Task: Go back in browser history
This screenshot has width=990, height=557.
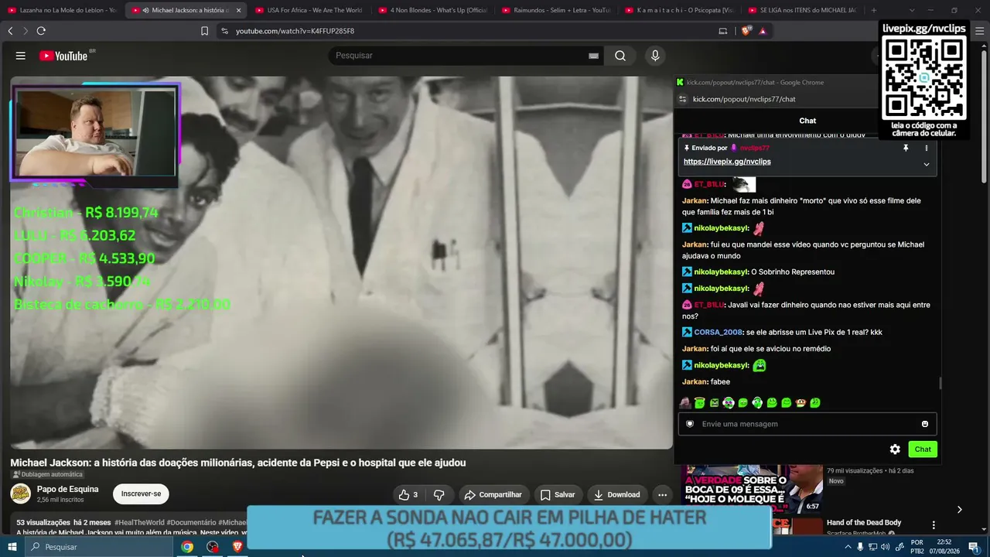Action: (10, 31)
